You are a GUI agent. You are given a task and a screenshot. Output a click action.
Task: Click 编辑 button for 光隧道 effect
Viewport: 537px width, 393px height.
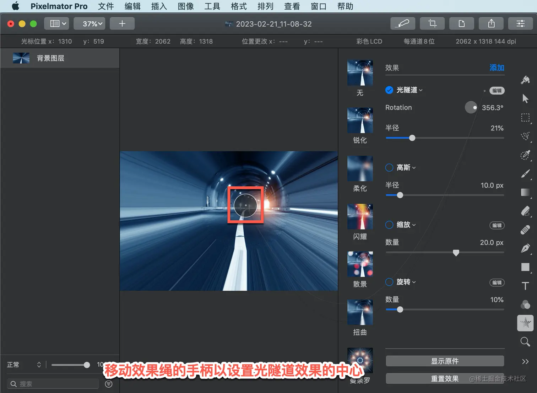pos(497,91)
